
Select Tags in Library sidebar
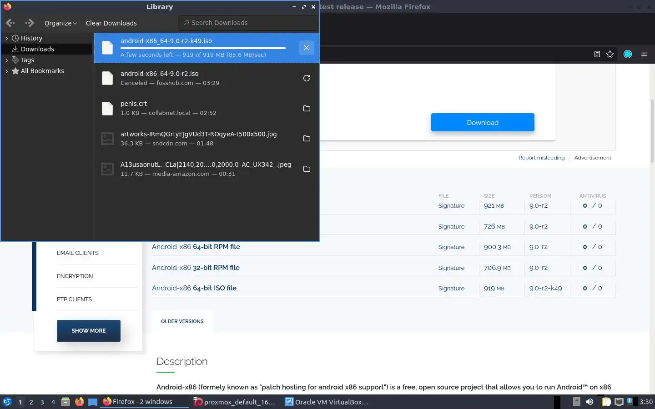click(x=27, y=60)
